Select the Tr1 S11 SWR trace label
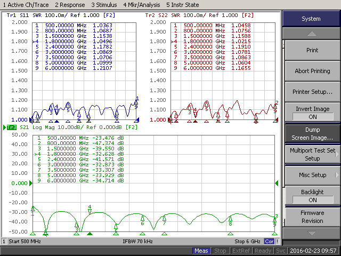 61,15
